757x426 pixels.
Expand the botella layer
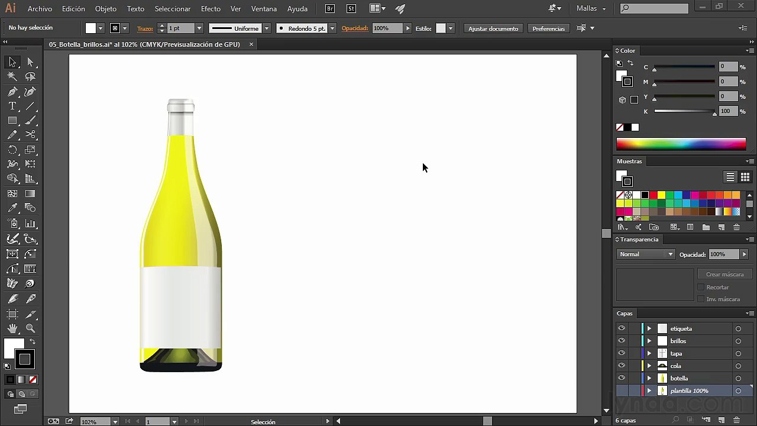(649, 378)
